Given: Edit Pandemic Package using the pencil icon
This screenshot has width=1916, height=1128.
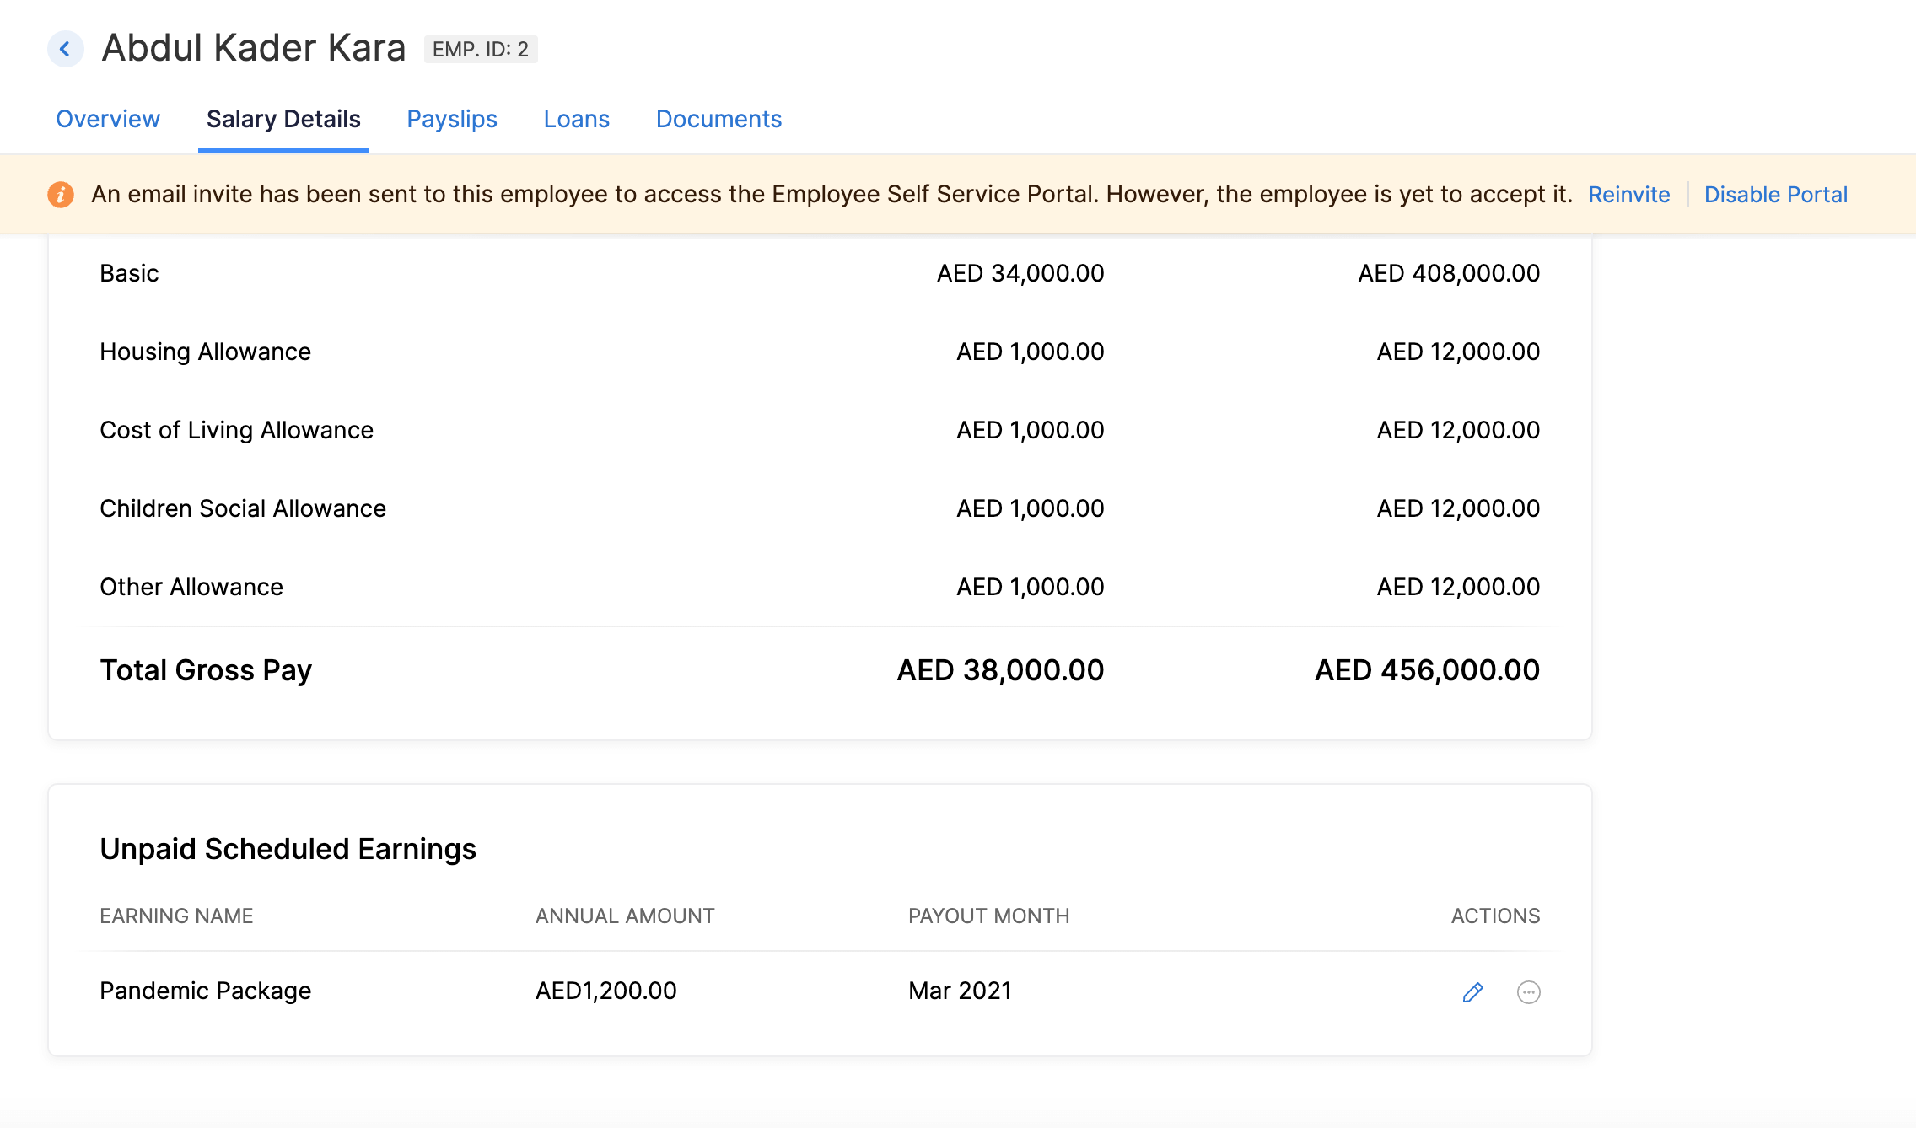Looking at the screenshot, I should [1472, 992].
